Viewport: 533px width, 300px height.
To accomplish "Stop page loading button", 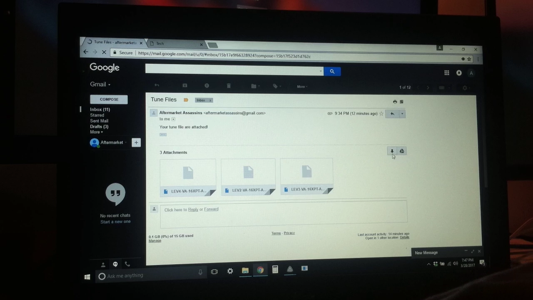I will point(104,52).
